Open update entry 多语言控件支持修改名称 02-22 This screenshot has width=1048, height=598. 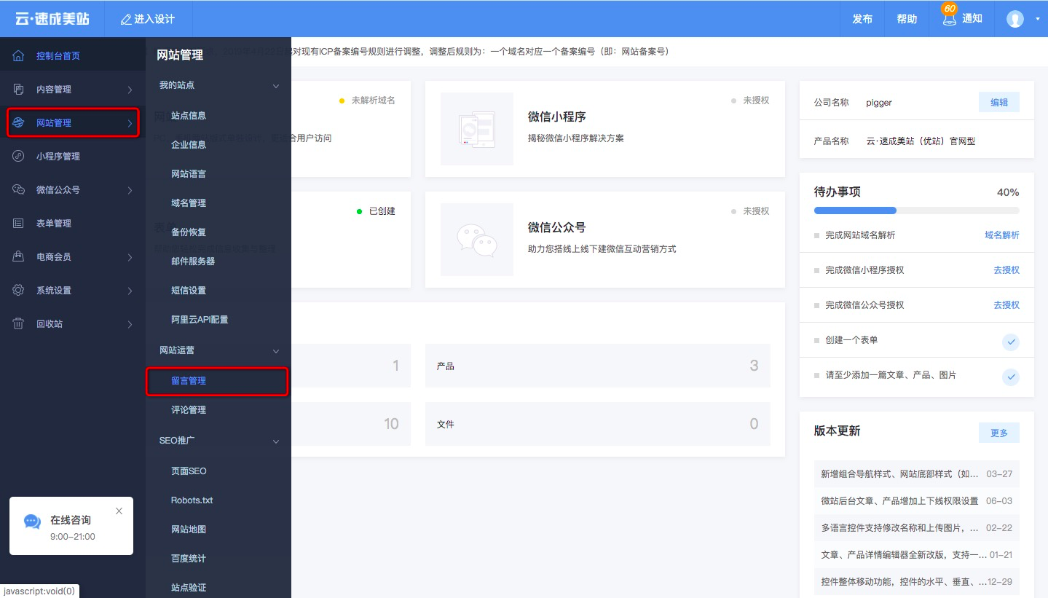(x=917, y=528)
